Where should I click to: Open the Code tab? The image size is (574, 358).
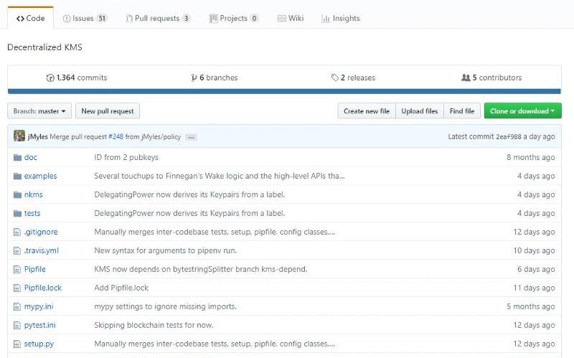tap(30, 18)
